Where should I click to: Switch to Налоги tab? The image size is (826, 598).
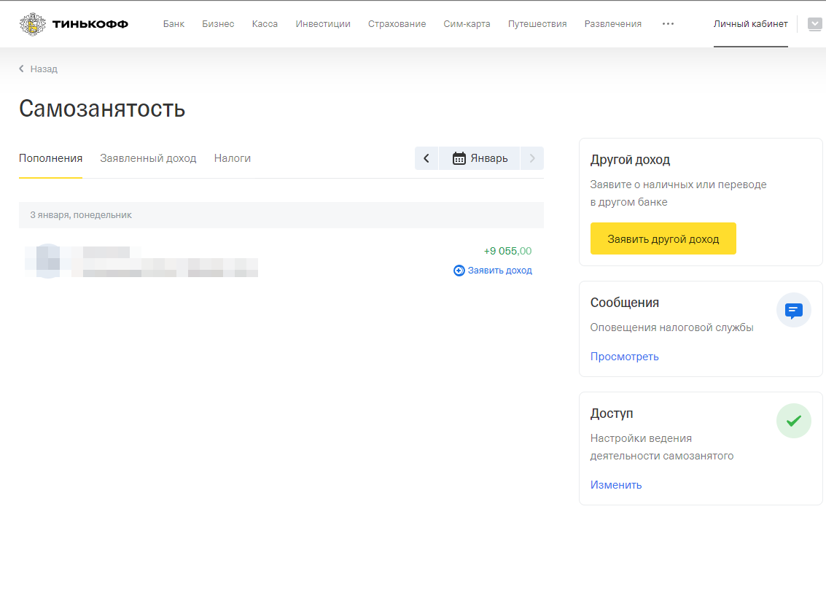click(x=233, y=158)
